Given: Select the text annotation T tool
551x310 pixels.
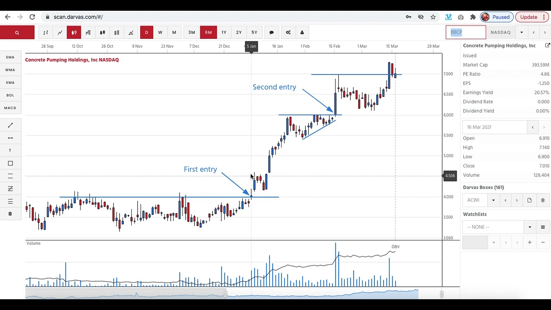Looking at the screenshot, I should (10, 151).
